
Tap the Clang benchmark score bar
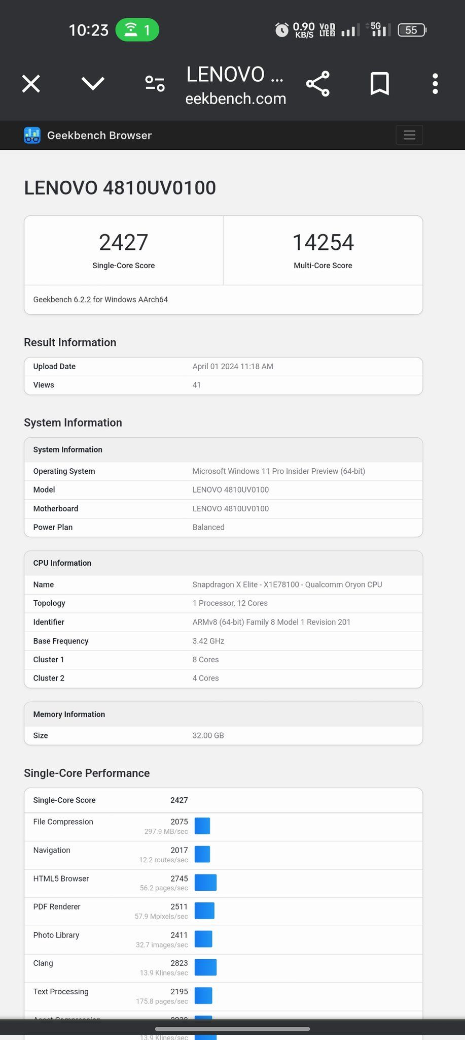205,967
